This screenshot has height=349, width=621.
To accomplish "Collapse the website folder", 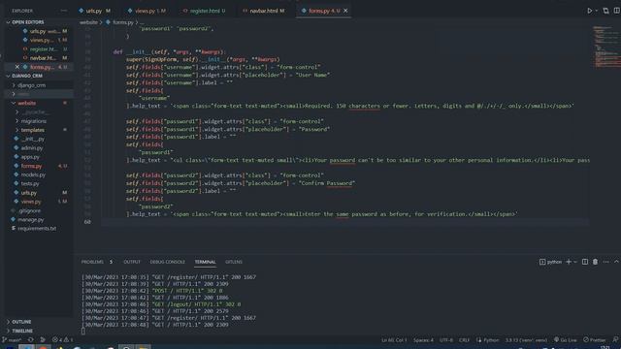I will point(26,103).
